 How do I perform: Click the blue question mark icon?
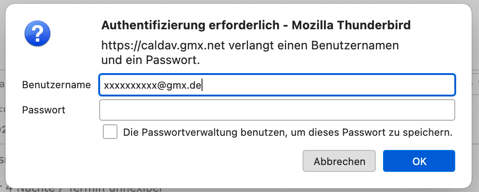(x=38, y=35)
